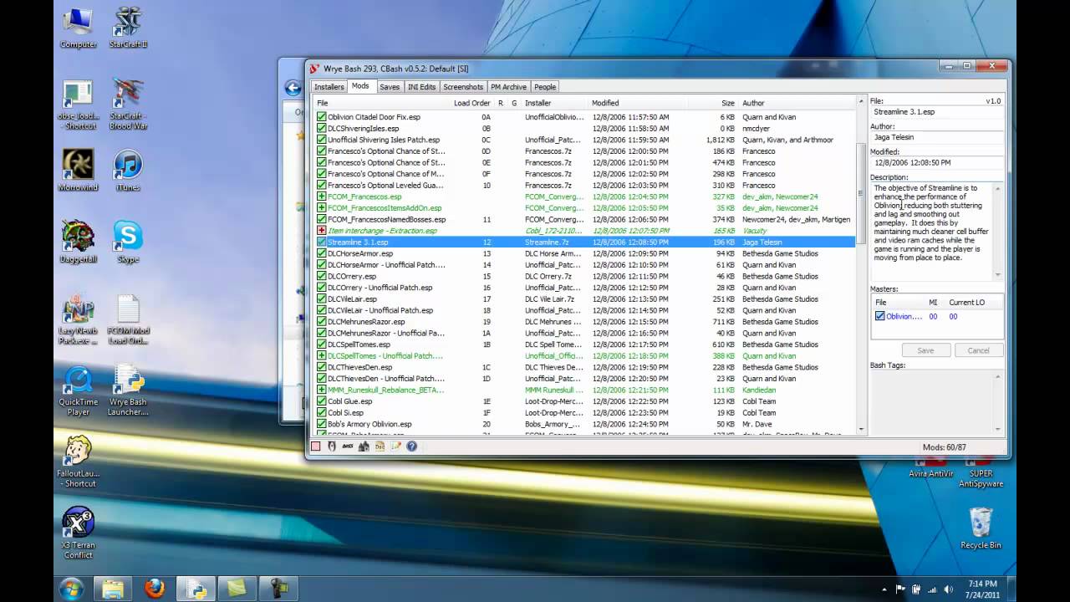
Task: Open the castle launcher icon in status bar
Action: 364,446
